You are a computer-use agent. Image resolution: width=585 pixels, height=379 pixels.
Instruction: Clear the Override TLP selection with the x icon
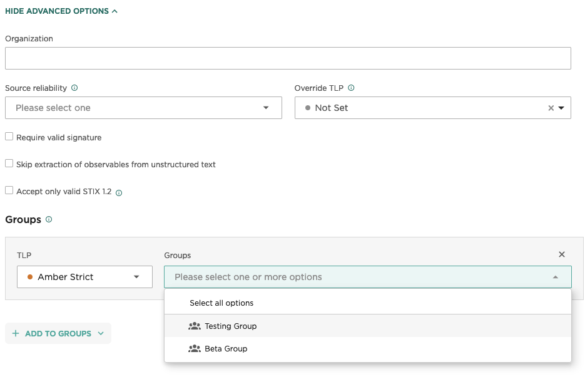click(551, 107)
